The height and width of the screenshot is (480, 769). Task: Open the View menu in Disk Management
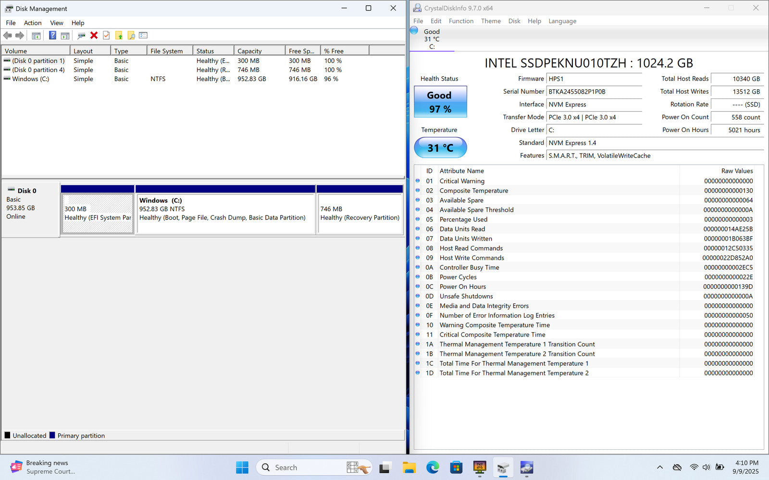pos(57,23)
